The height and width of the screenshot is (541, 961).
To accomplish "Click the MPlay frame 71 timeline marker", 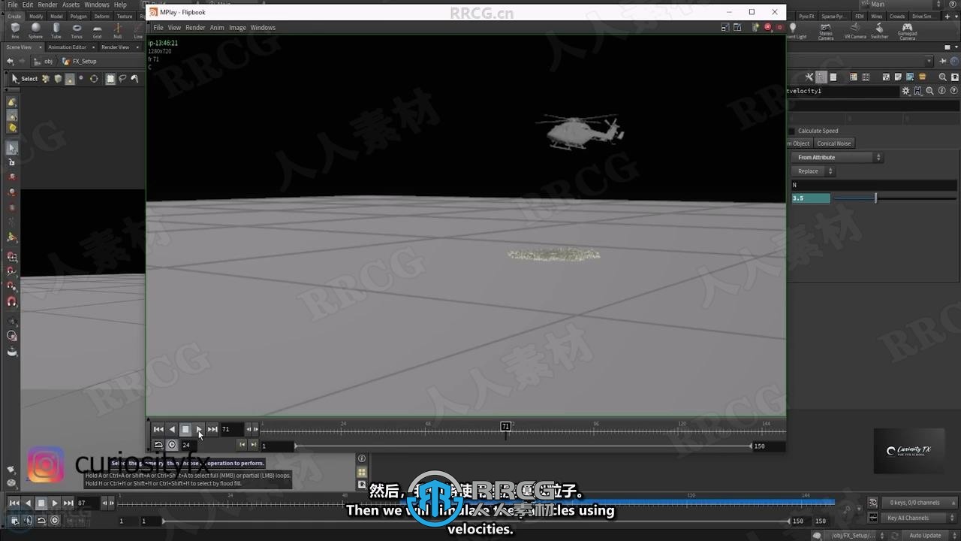I will [x=505, y=426].
